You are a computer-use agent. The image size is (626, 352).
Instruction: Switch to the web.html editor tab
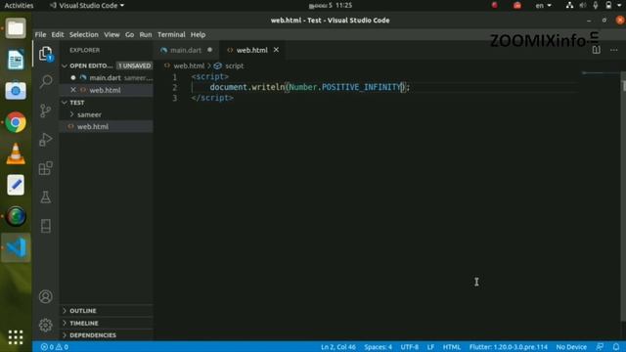(x=251, y=50)
